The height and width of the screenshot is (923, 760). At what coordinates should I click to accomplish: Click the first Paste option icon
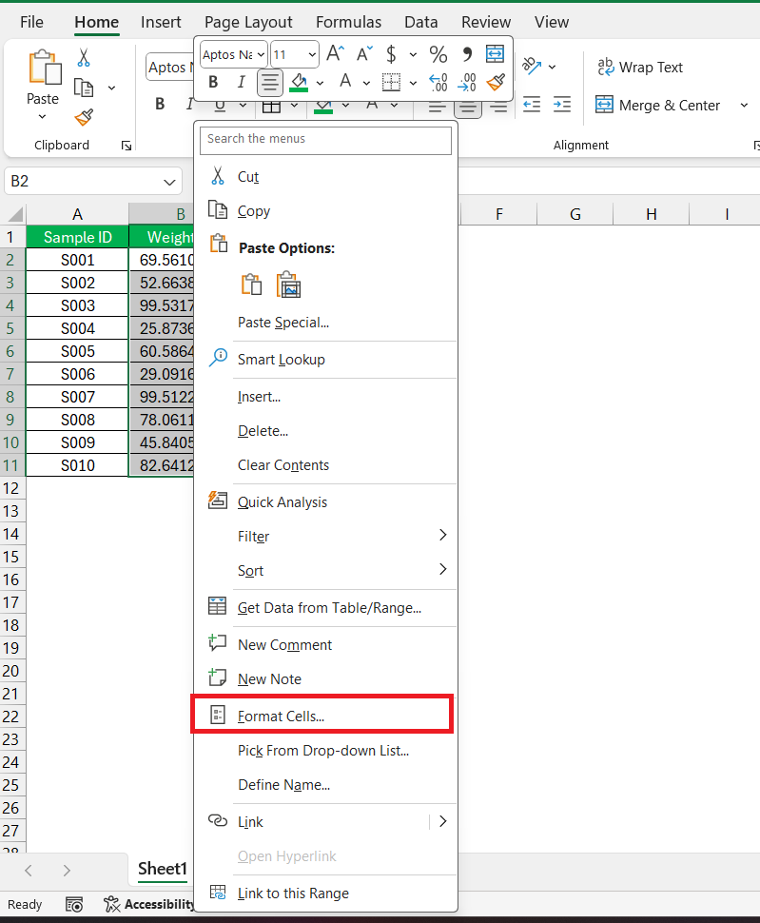[251, 285]
